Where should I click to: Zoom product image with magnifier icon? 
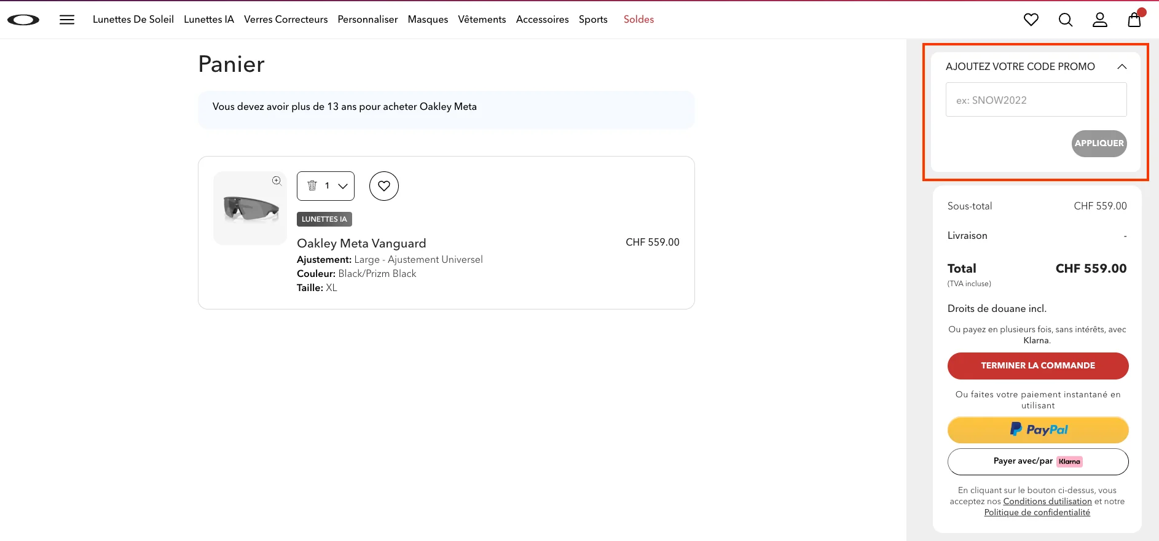(277, 181)
